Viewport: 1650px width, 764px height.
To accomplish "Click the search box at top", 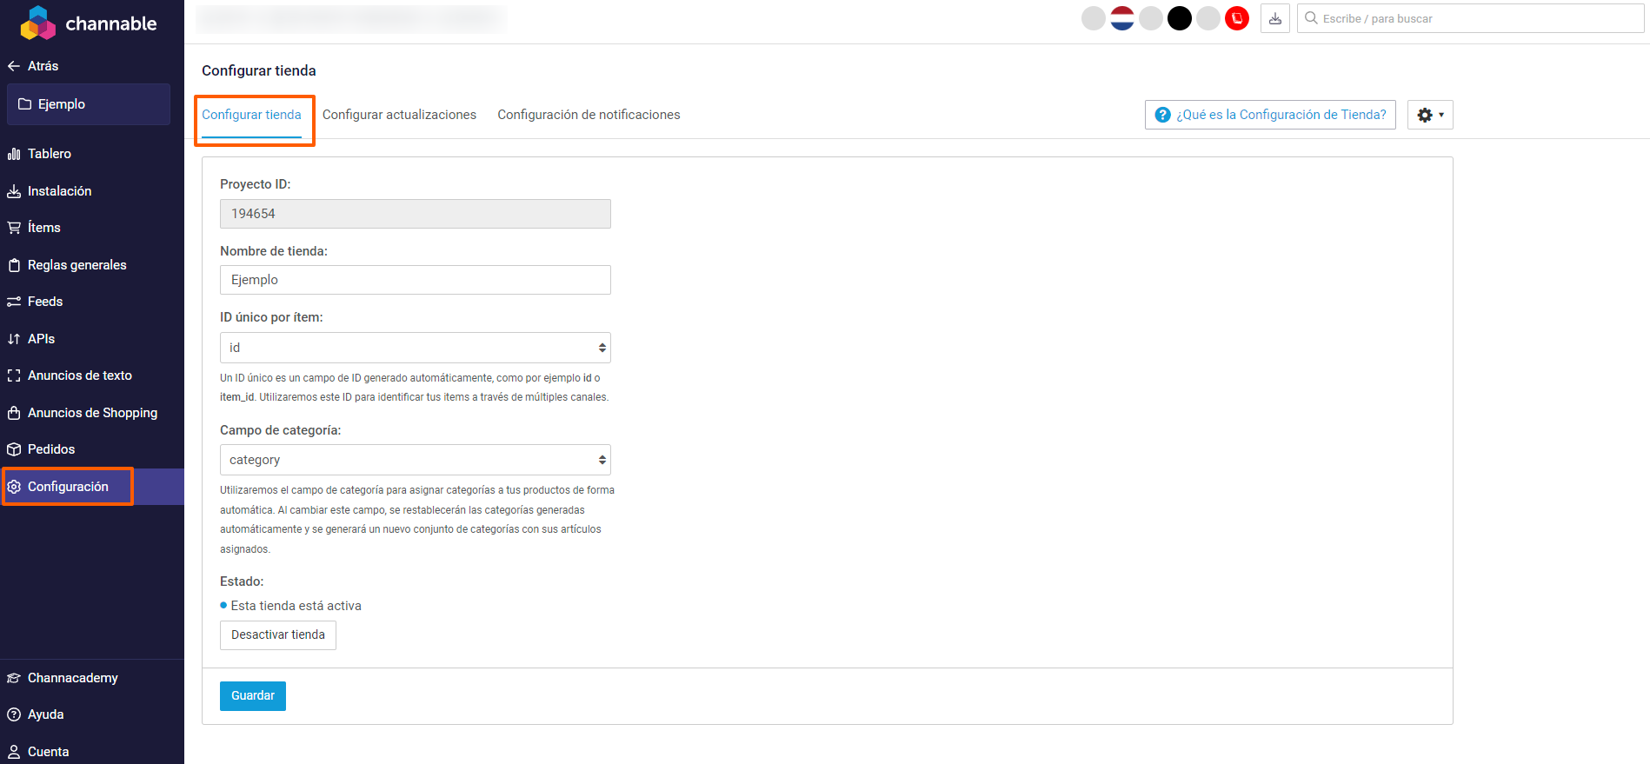I will 1478,18.
